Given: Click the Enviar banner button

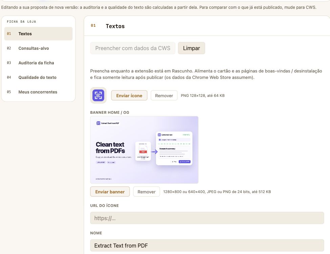Looking at the screenshot, I should tap(110, 192).
